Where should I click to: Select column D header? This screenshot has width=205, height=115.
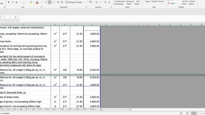[x=55, y=25]
